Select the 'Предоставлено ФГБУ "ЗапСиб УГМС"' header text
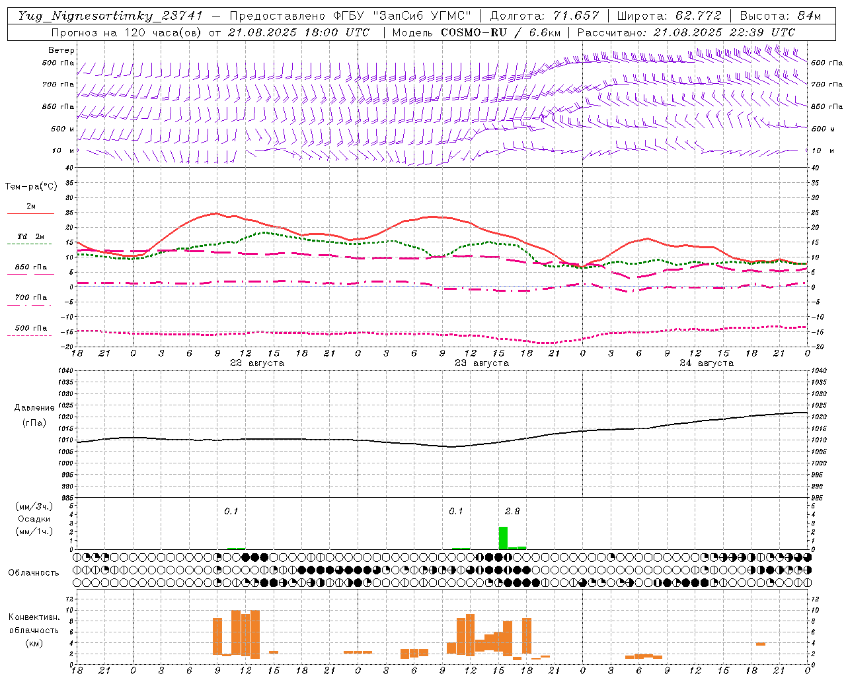This screenshot has height=676, width=846. (x=350, y=16)
